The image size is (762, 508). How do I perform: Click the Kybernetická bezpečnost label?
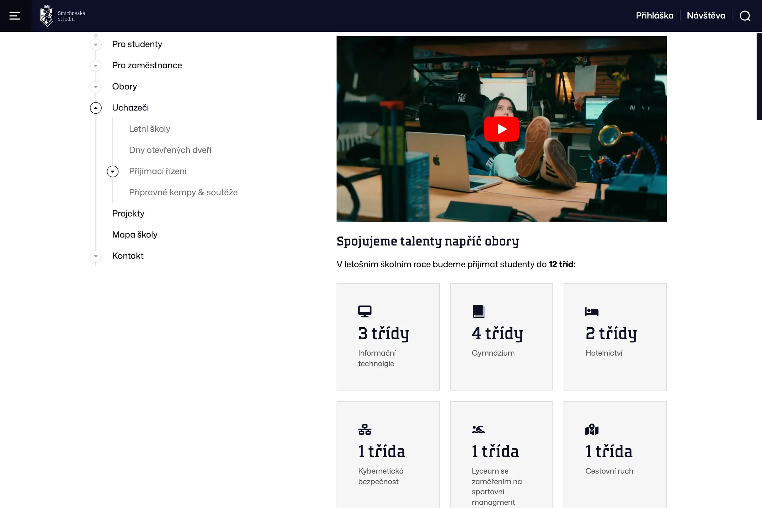(381, 476)
